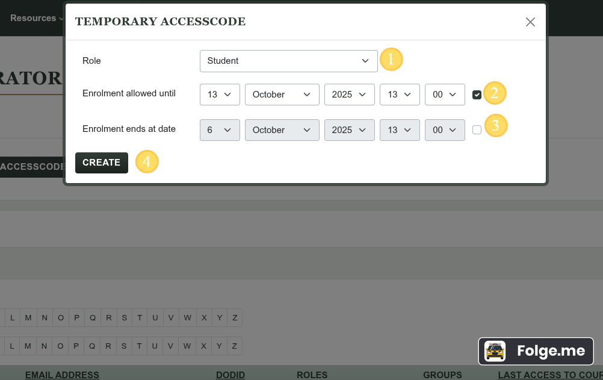Image resolution: width=603 pixels, height=380 pixels.
Task: Open year dropdown for Enrolment allowed until
Action: (x=349, y=95)
